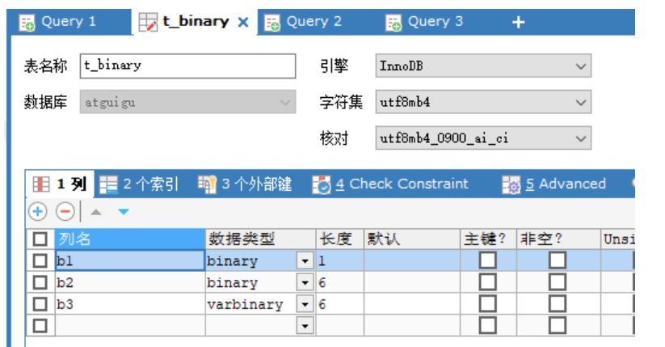
Task: Click the Check Constraint tab icon
Action: coord(322,184)
